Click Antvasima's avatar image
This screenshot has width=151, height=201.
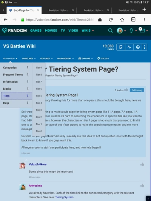point(22,187)
